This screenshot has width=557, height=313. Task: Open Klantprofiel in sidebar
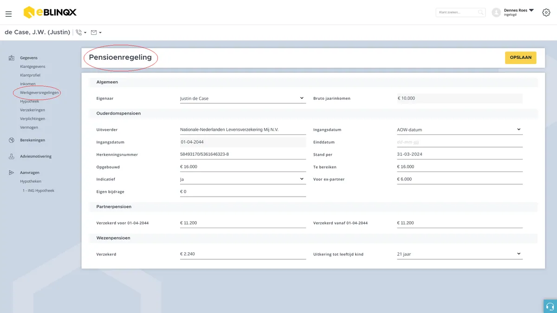[30, 75]
